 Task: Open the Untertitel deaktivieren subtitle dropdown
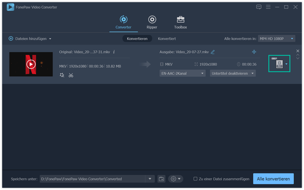(233, 73)
